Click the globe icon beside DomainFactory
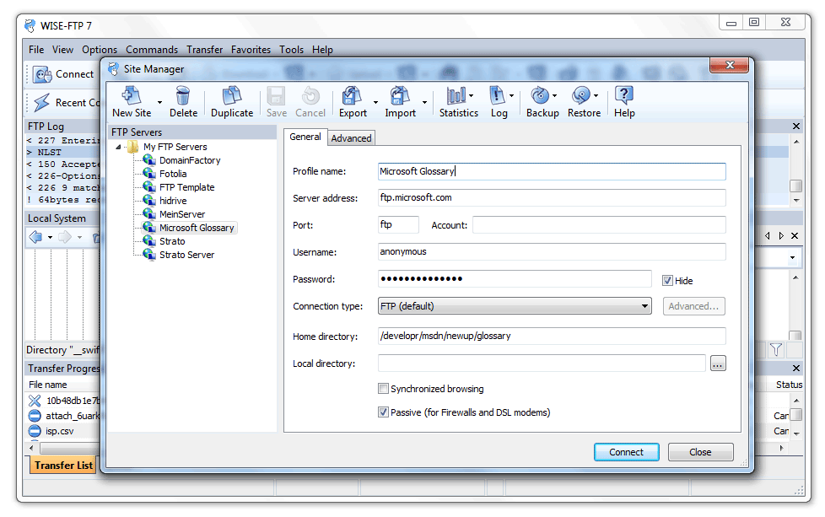The image size is (825, 517). click(149, 160)
